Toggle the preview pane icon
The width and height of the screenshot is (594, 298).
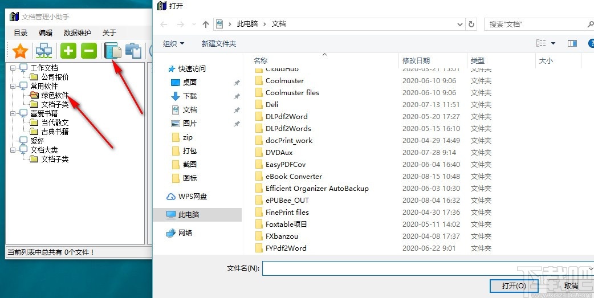572,43
